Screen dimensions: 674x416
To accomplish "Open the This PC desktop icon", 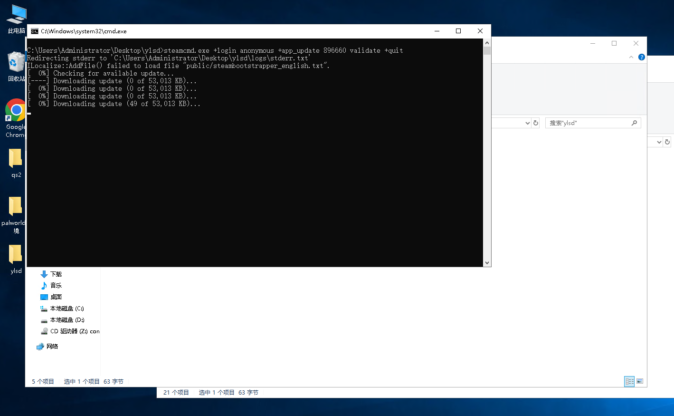I will pyautogui.click(x=16, y=19).
